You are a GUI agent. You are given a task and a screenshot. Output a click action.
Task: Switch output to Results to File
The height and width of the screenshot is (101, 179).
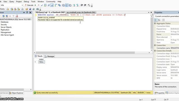pyautogui.click(x=70, y=5)
